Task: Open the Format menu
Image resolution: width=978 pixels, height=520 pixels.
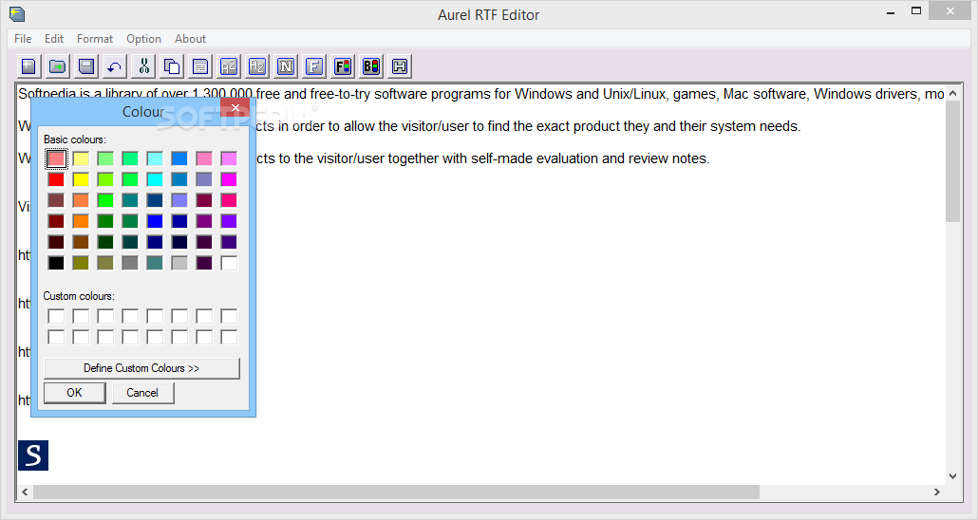Action: point(95,39)
